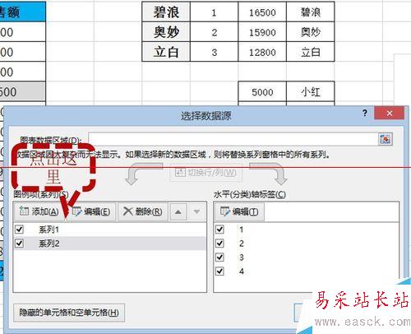This screenshot has width=411, height=334.
Task: Uncheck the 系列1 checkbox
Action: (x=20, y=230)
